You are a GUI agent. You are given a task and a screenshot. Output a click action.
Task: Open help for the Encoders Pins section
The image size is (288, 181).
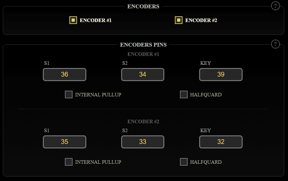click(x=275, y=44)
